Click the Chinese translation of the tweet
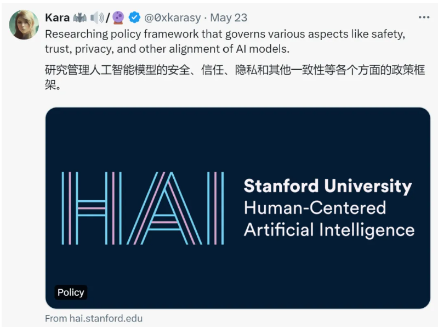 tap(235, 79)
